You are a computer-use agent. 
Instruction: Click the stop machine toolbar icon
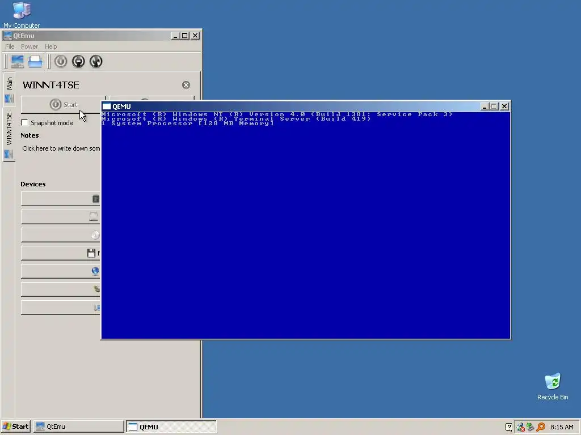[78, 61]
